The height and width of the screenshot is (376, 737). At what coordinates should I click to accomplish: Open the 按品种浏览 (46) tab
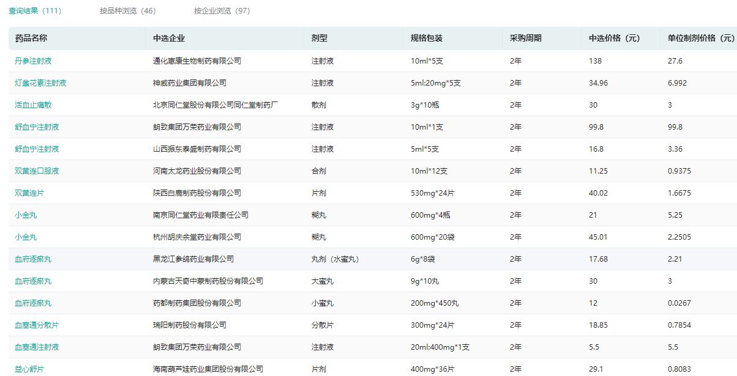pyautogui.click(x=127, y=11)
